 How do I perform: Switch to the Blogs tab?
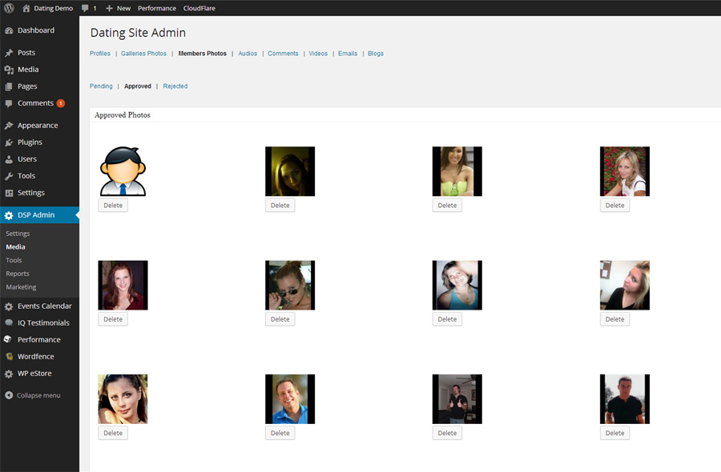[x=376, y=54]
